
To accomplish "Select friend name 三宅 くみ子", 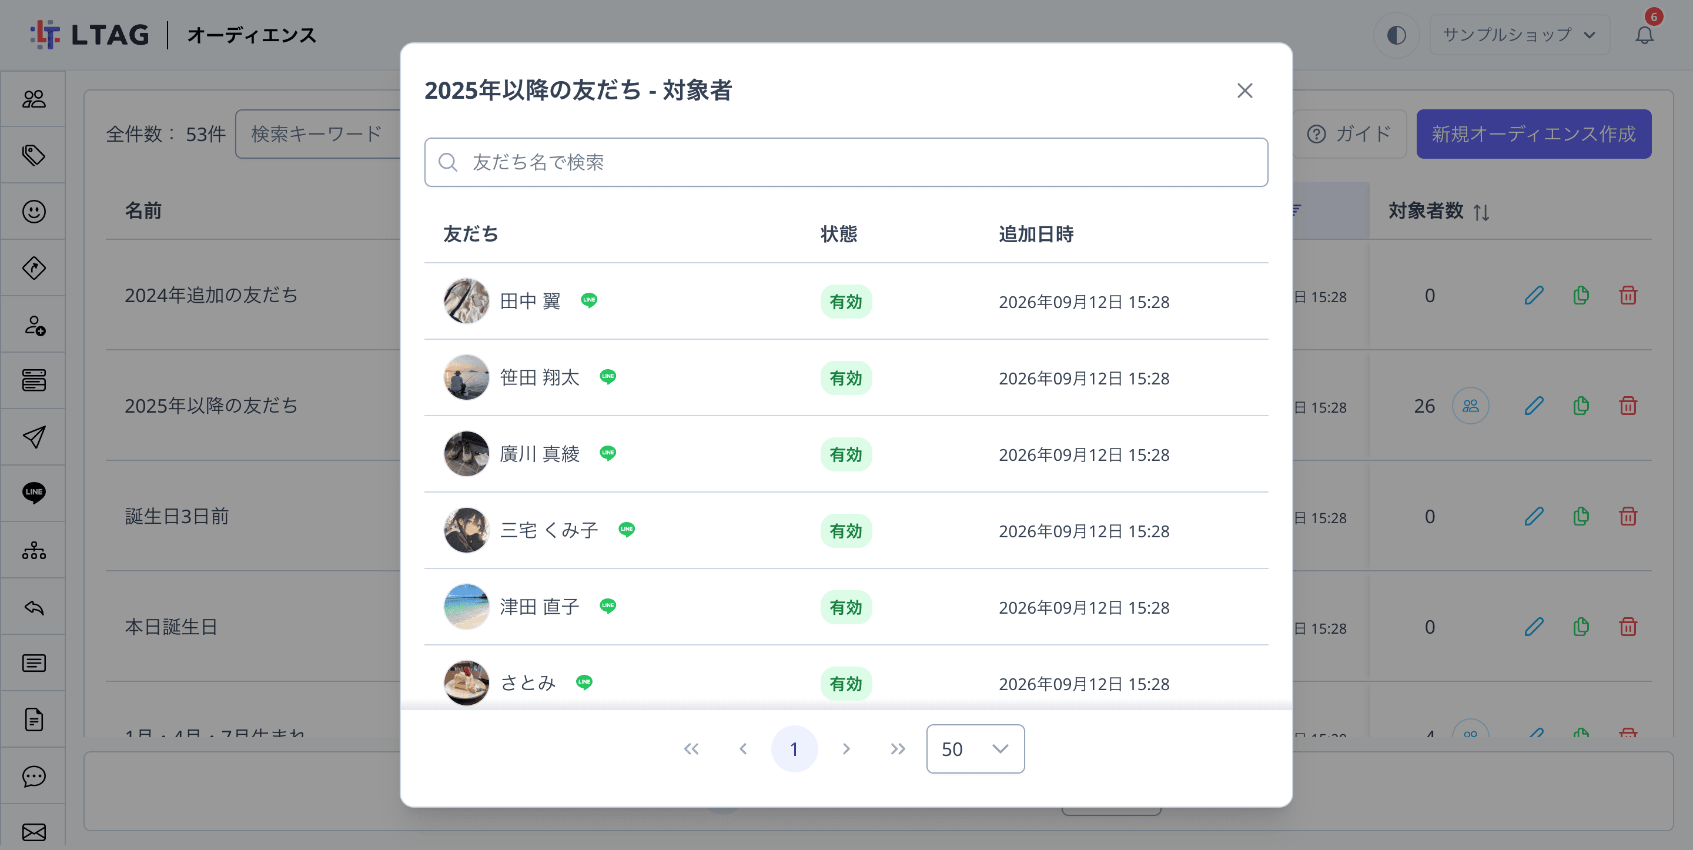I will [x=549, y=530].
